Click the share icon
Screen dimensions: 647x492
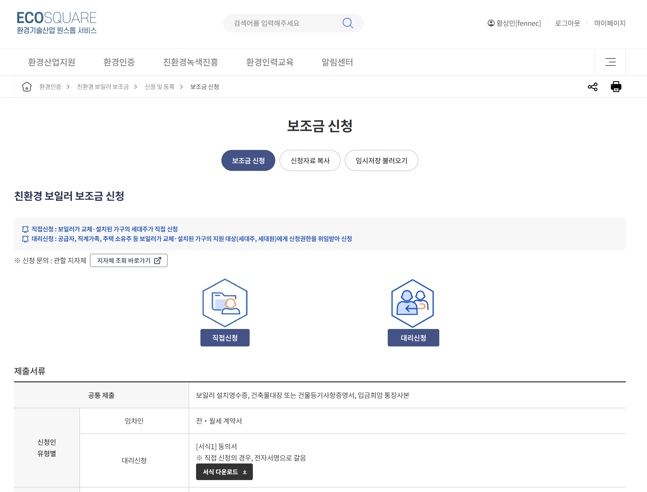tap(593, 87)
